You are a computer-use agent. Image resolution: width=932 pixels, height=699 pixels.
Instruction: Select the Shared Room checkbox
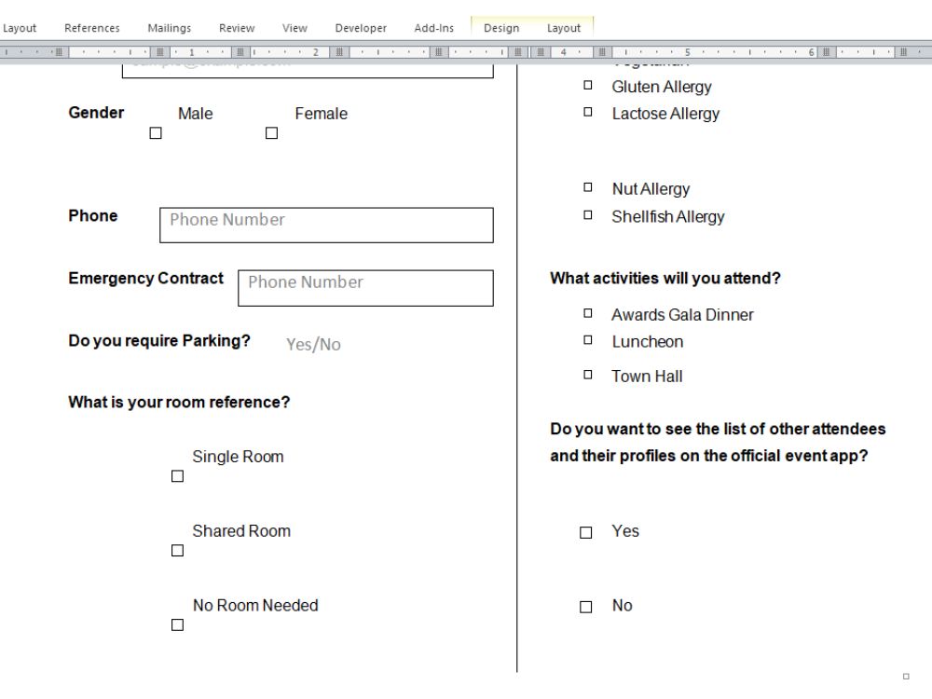pyautogui.click(x=177, y=550)
